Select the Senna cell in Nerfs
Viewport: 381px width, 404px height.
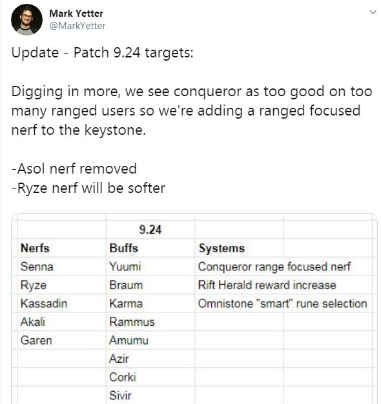(x=61, y=267)
